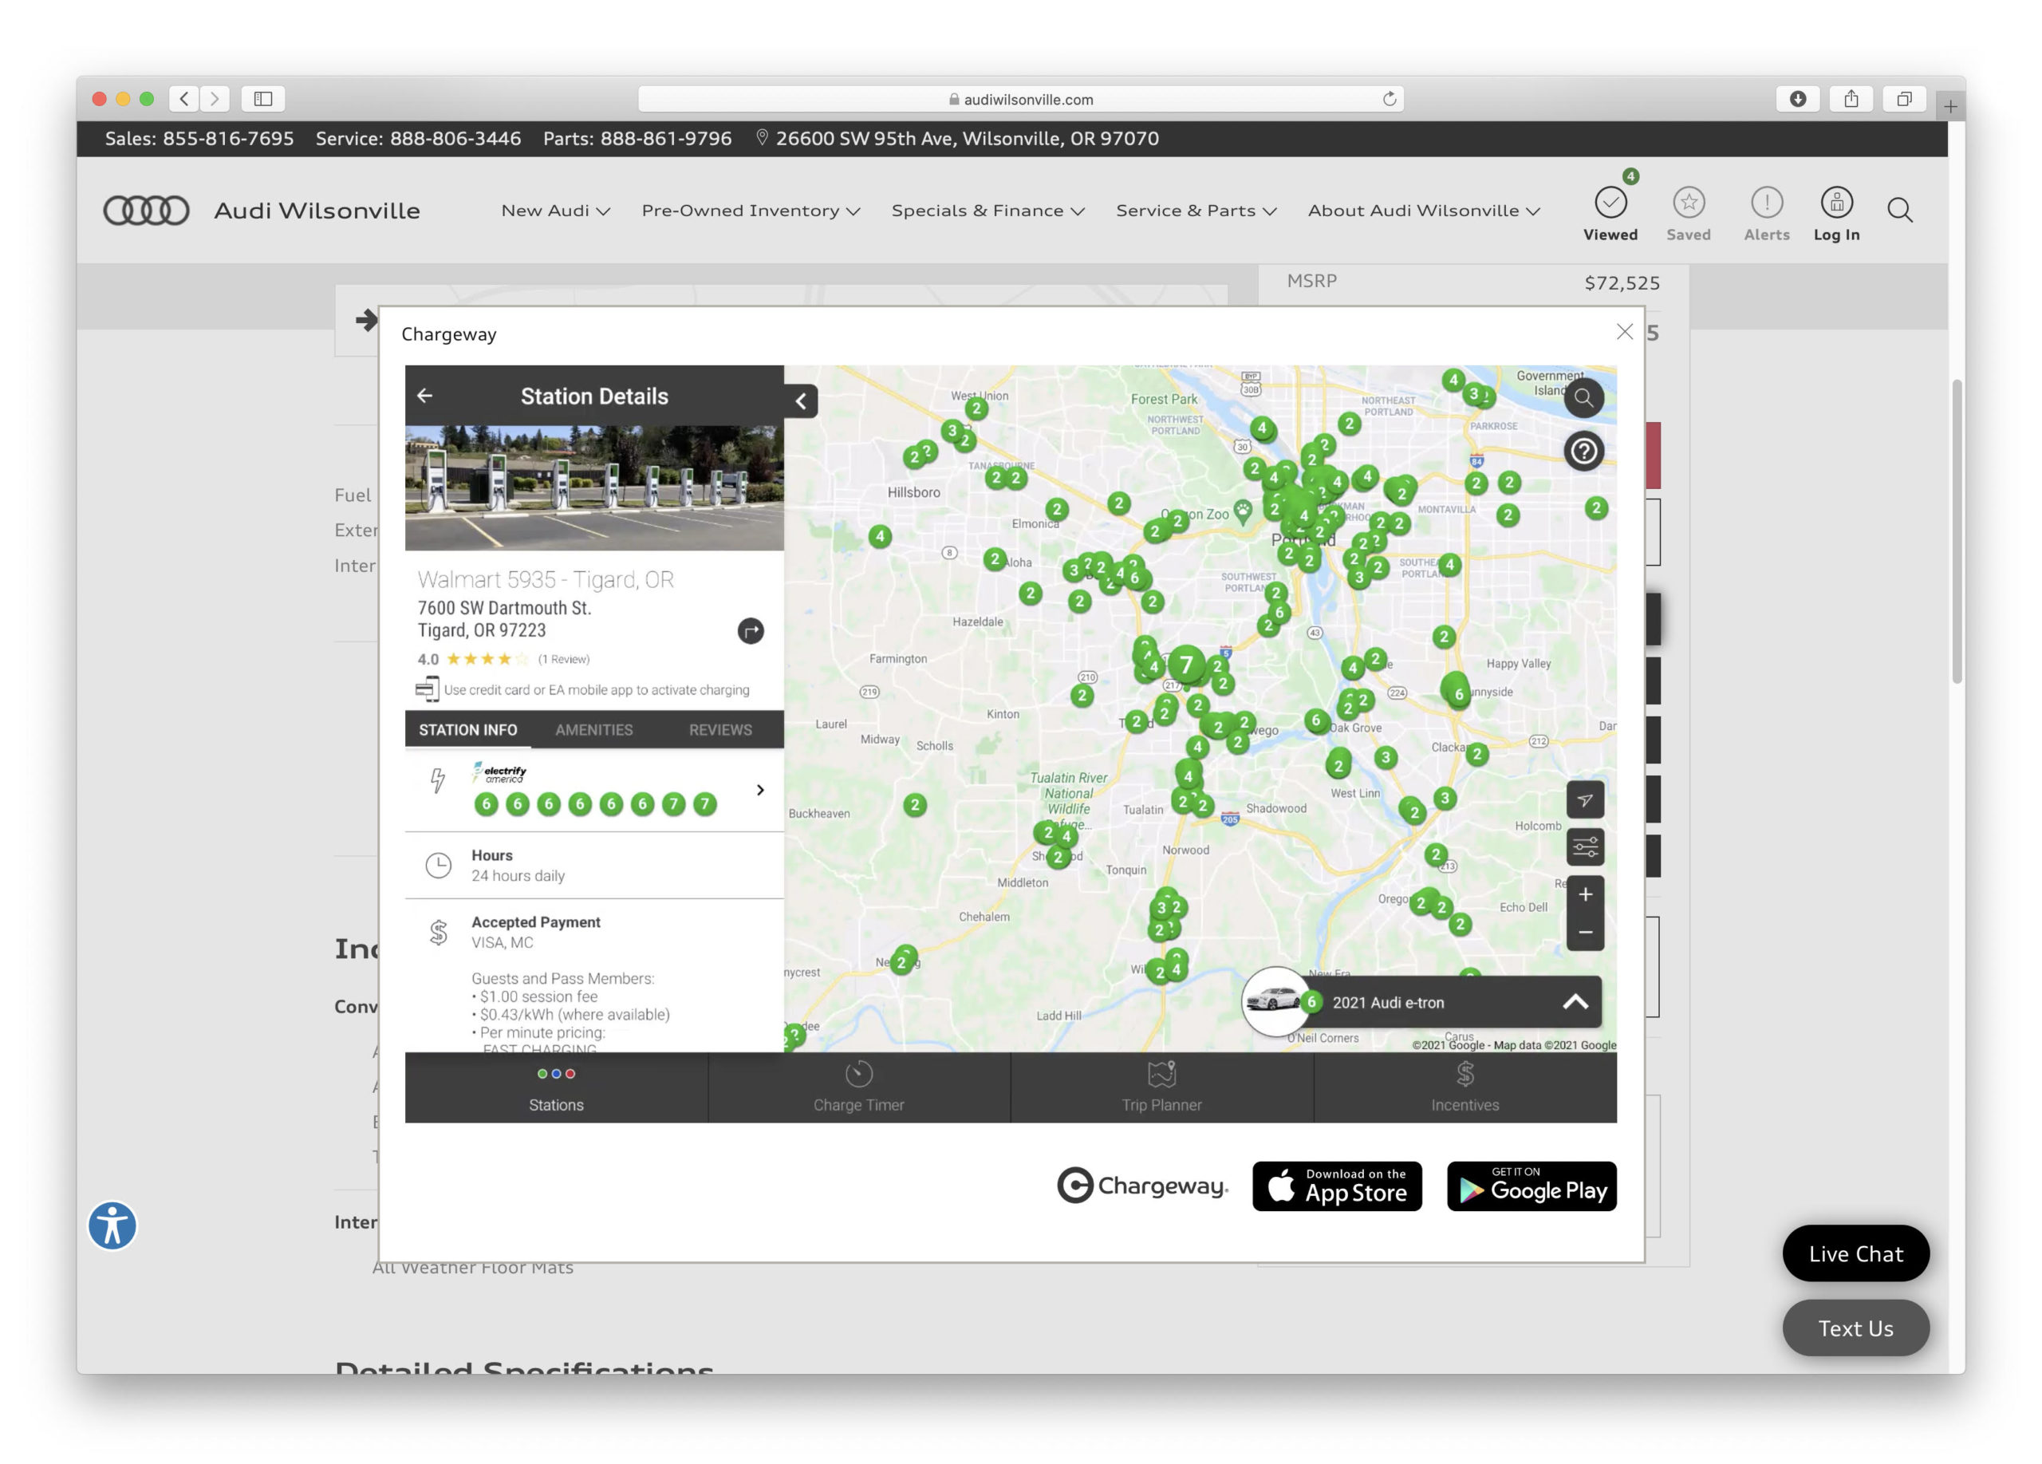This screenshot has width=2042, height=1464.
Task: Expand the Pre-Owned Inventory menu
Action: (x=751, y=210)
